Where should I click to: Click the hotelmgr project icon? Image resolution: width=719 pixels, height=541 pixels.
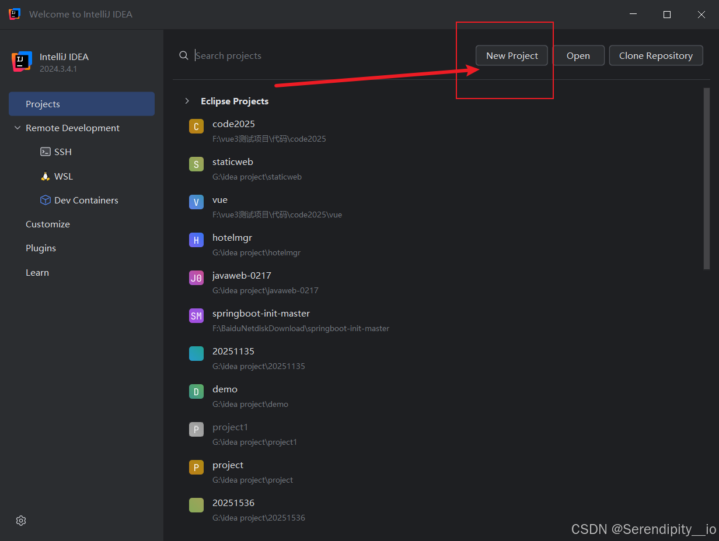196,240
